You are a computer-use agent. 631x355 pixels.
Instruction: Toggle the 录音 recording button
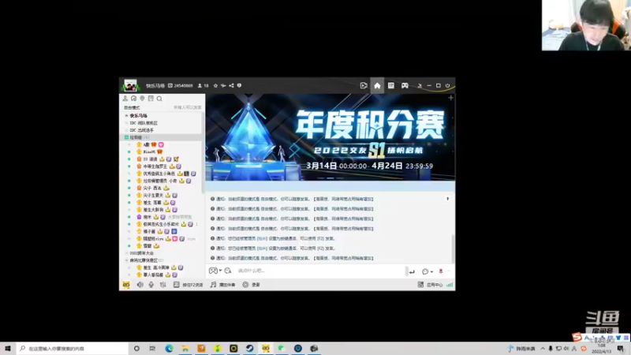click(251, 285)
